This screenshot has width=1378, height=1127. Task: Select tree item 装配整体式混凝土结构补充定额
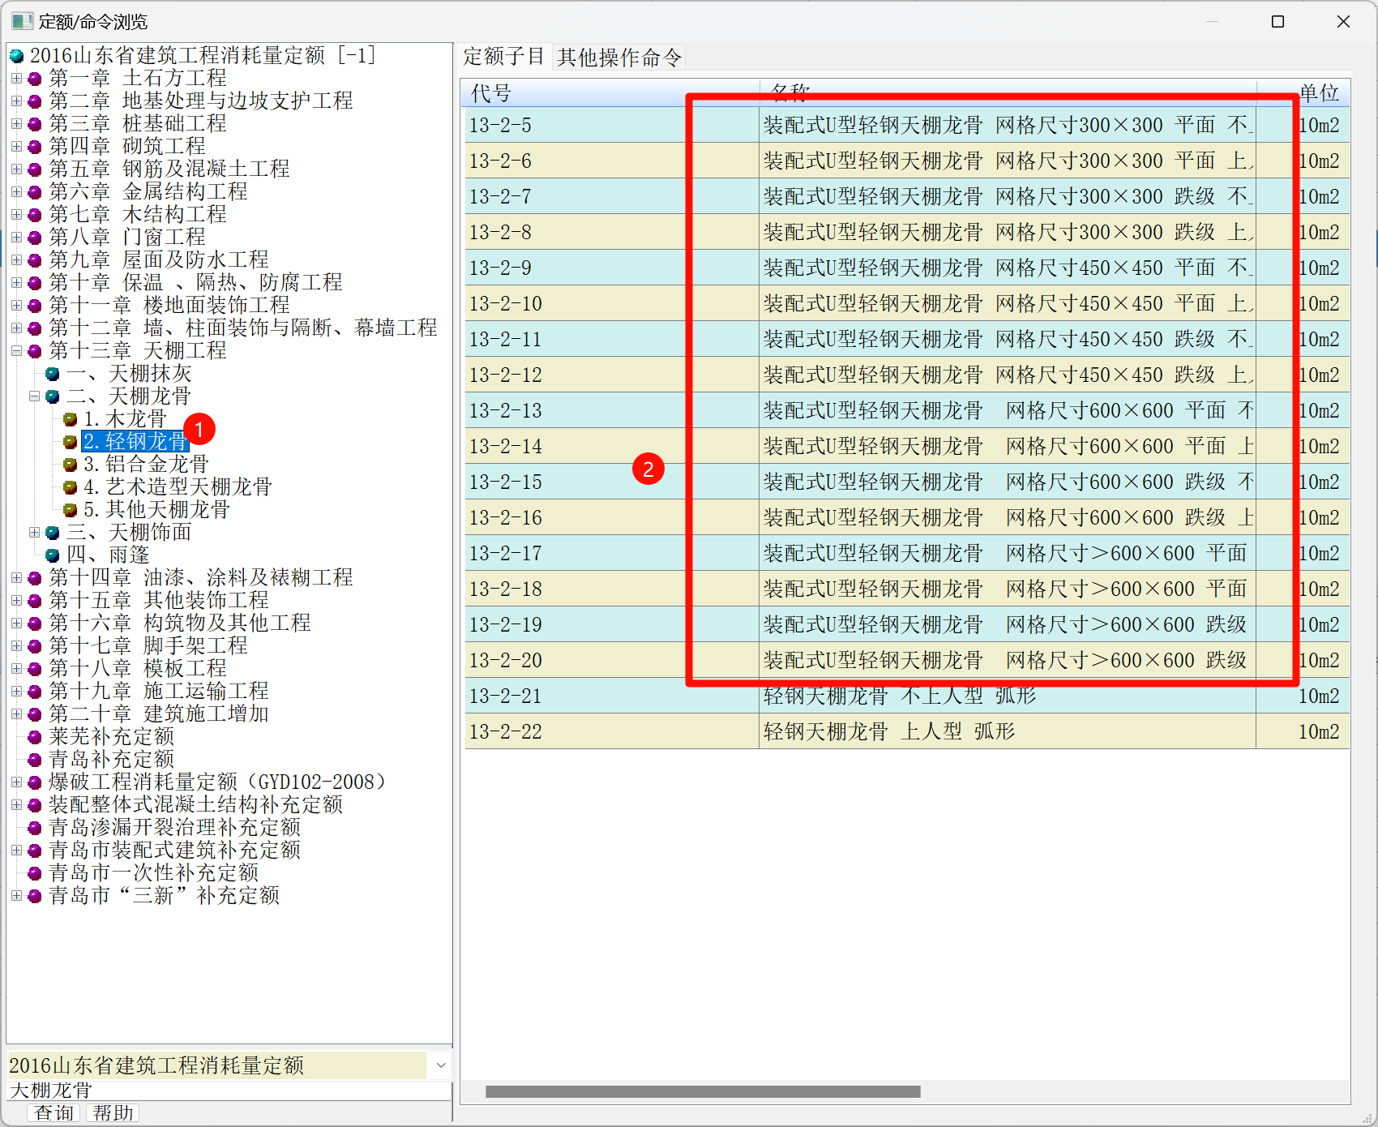point(195,805)
